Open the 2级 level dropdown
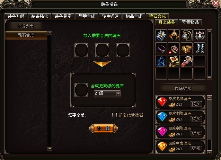Image resolution: width=221 pixels, height=160 pixels. pos(118,94)
